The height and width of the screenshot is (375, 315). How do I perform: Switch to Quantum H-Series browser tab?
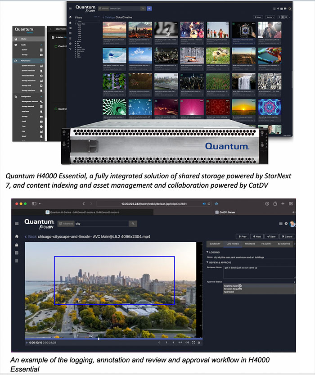coord(82,212)
